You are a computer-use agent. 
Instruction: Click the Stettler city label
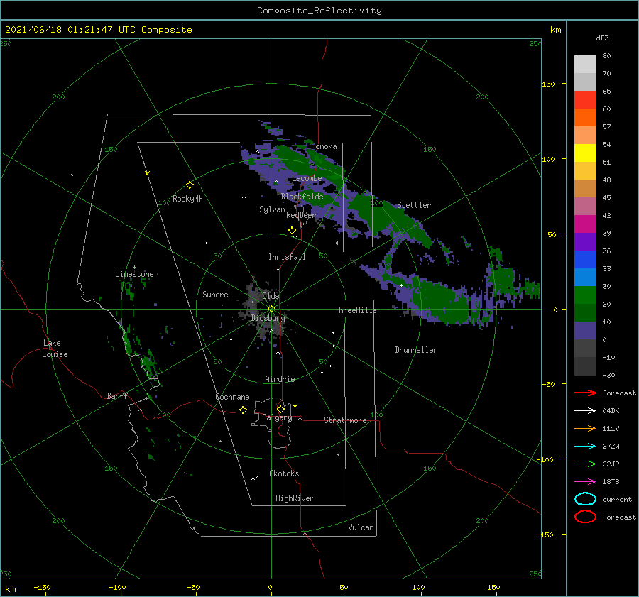click(414, 205)
